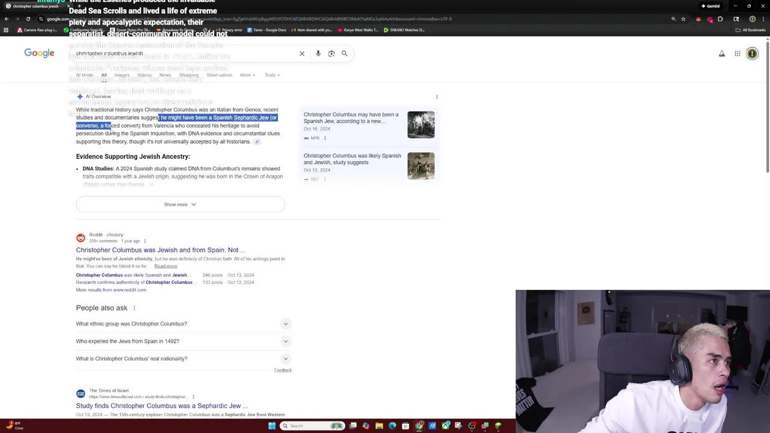Click Feedback under People also ask
This screenshot has width=770, height=433.
[x=283, y=370]
